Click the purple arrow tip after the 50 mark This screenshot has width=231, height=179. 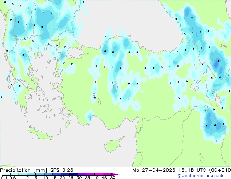tap(115, 174)
